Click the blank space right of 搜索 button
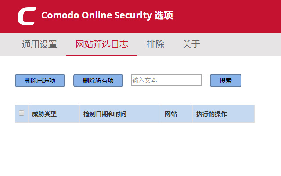The width and height of the screenshot is (281, 176). [x=261, y=81]
